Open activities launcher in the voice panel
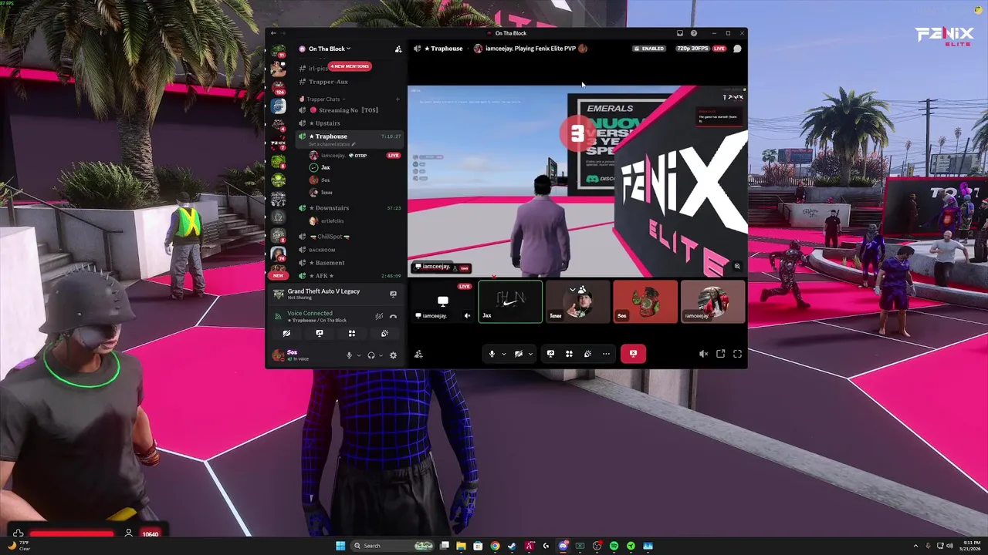The image size is (988, 555). click(352, 334)
